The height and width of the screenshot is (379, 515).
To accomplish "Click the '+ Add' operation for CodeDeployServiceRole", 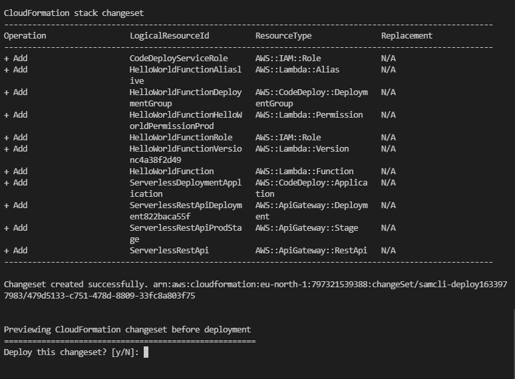I will point(16,59).
